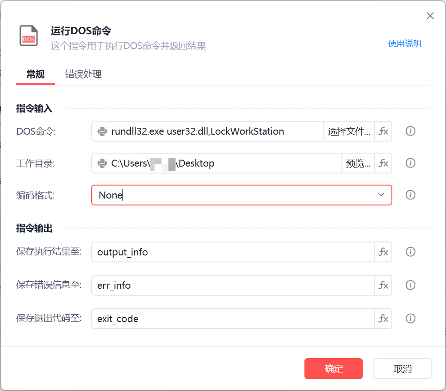Screen dimensions: 446x391
Task: Show info tooltip for 保存错误信息至
Action: [410, 285]
